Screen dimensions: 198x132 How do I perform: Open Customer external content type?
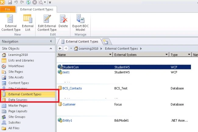[69, 104]
